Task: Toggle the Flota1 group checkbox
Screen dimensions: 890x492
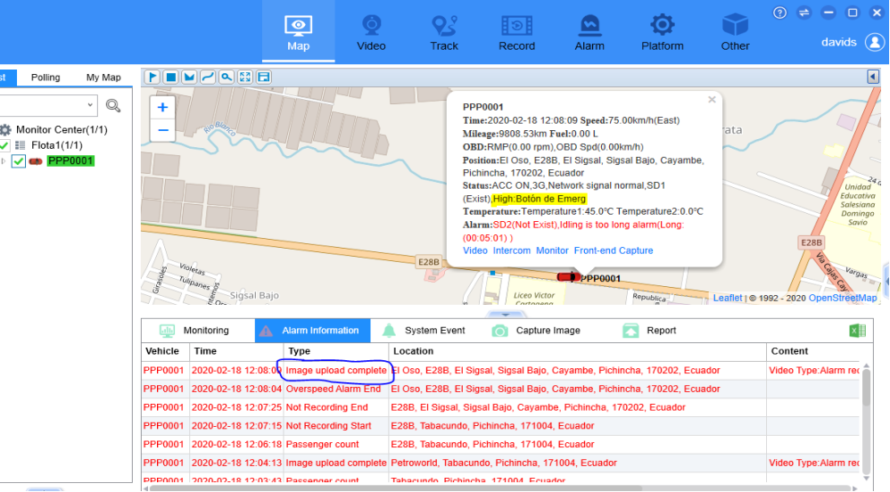Action: click(4, 146)
